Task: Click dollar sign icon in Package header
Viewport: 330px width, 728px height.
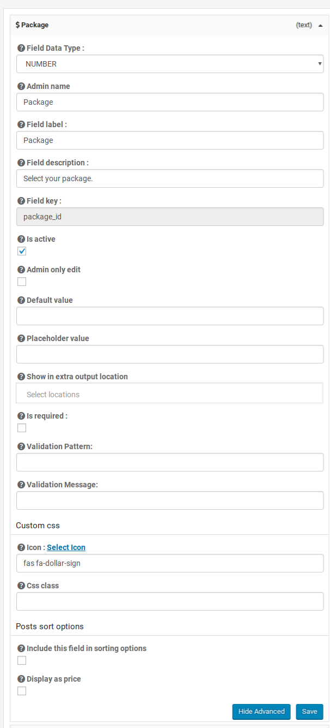Action: (18, 25)
